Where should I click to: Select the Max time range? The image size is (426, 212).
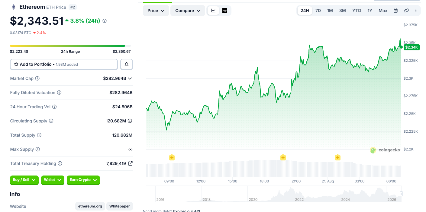point(383,11)
